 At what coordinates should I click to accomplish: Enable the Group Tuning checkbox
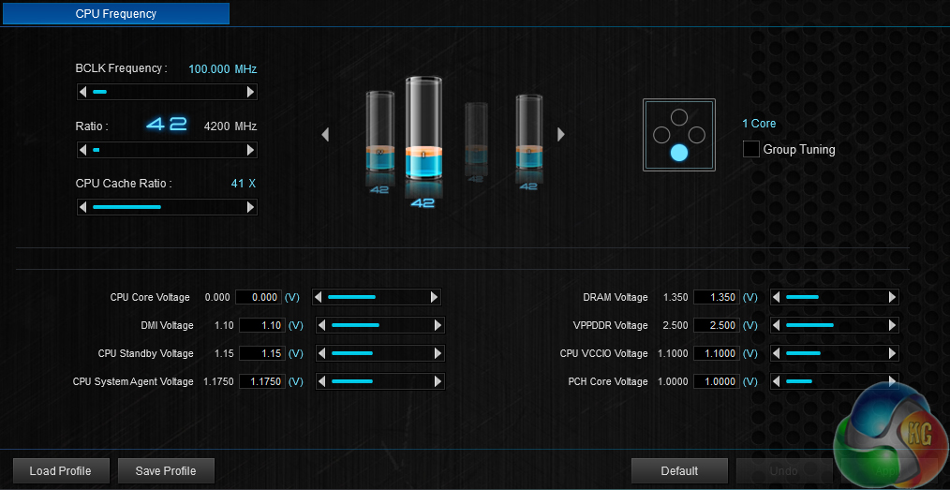tap(751, 149)
